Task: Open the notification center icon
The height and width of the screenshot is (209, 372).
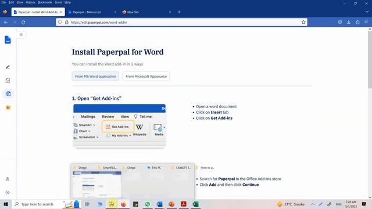Action: 364,204
